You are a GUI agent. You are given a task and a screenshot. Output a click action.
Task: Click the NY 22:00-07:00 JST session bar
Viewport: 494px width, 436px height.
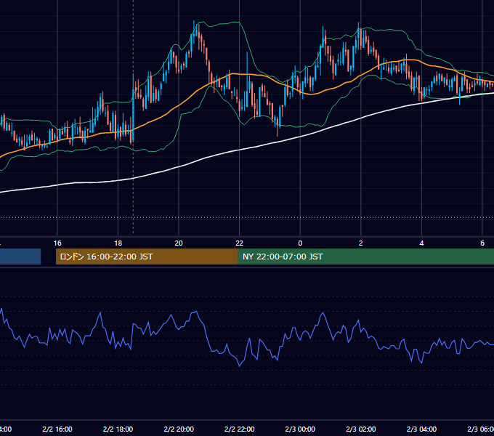click(365, 257)
